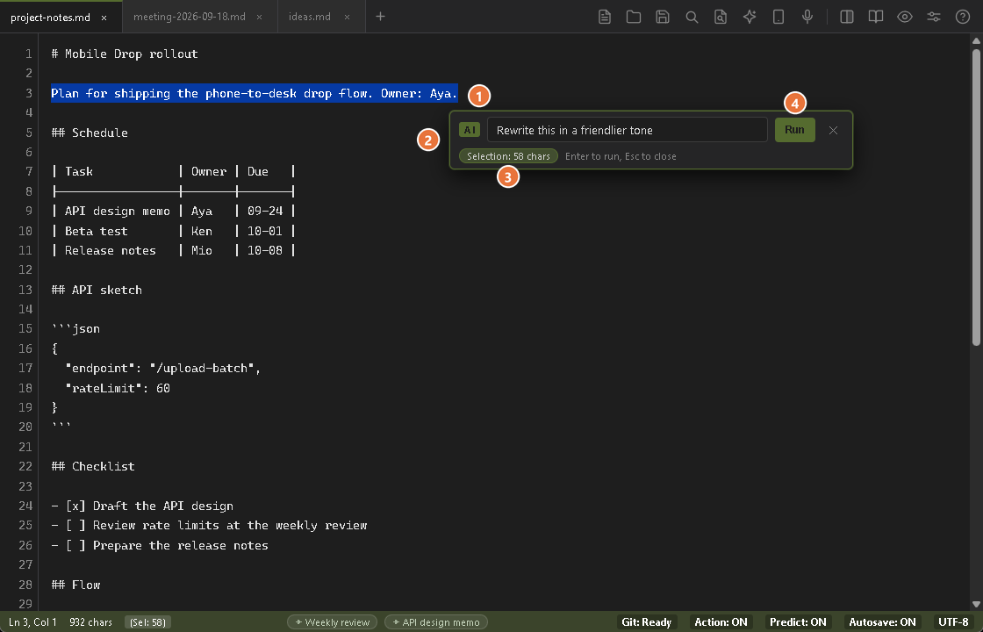The image size is (983, 632).
Task: Click the vertical scrollbar thumb
Action: coord(976,197)
